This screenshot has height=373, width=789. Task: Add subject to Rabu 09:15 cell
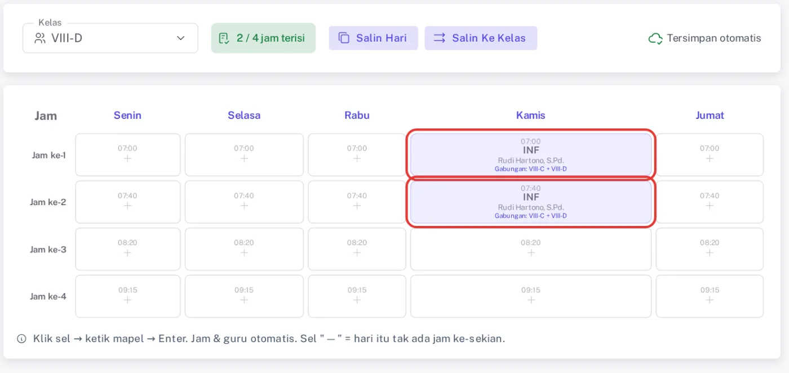click(357, 296)
